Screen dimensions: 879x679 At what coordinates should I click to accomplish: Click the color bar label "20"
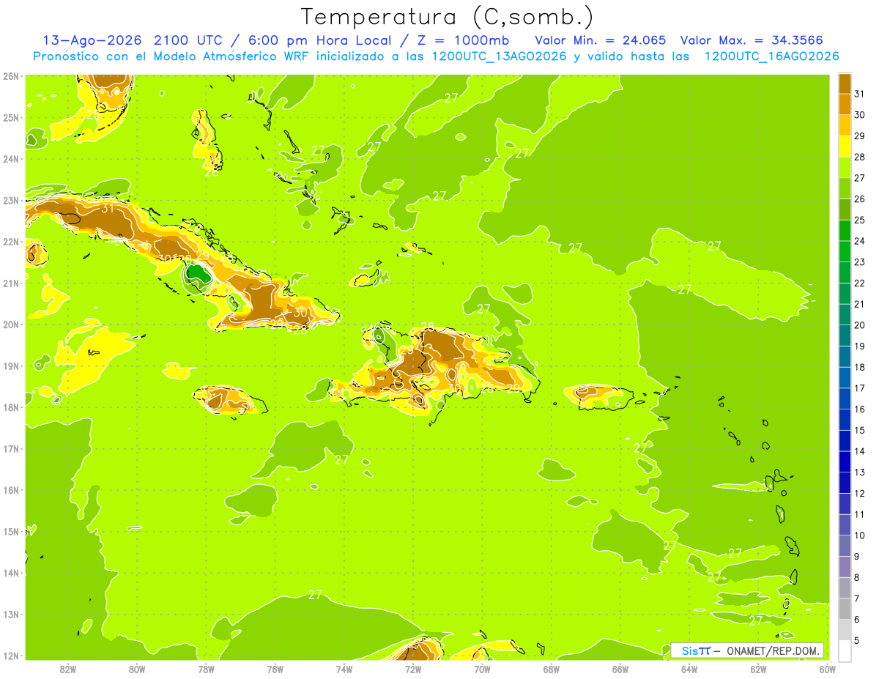click(859, 325)
